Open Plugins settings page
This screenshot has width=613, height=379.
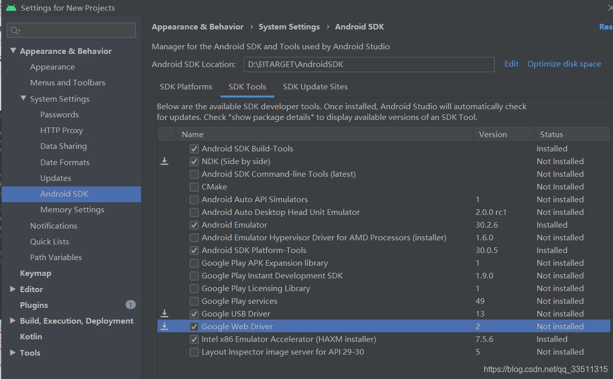tap(34, 305)
